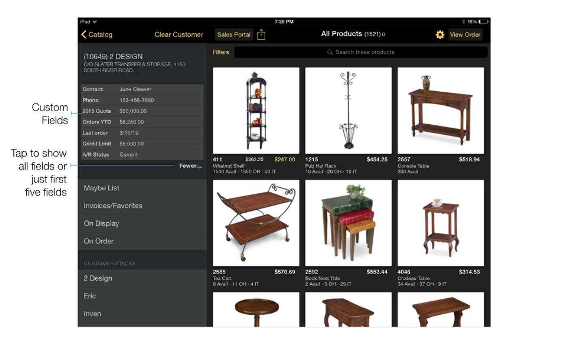The height and width of the screenshot is (350, 568).
Task: Tap the back chevron beside Catalog
Action: click(84, 34)
